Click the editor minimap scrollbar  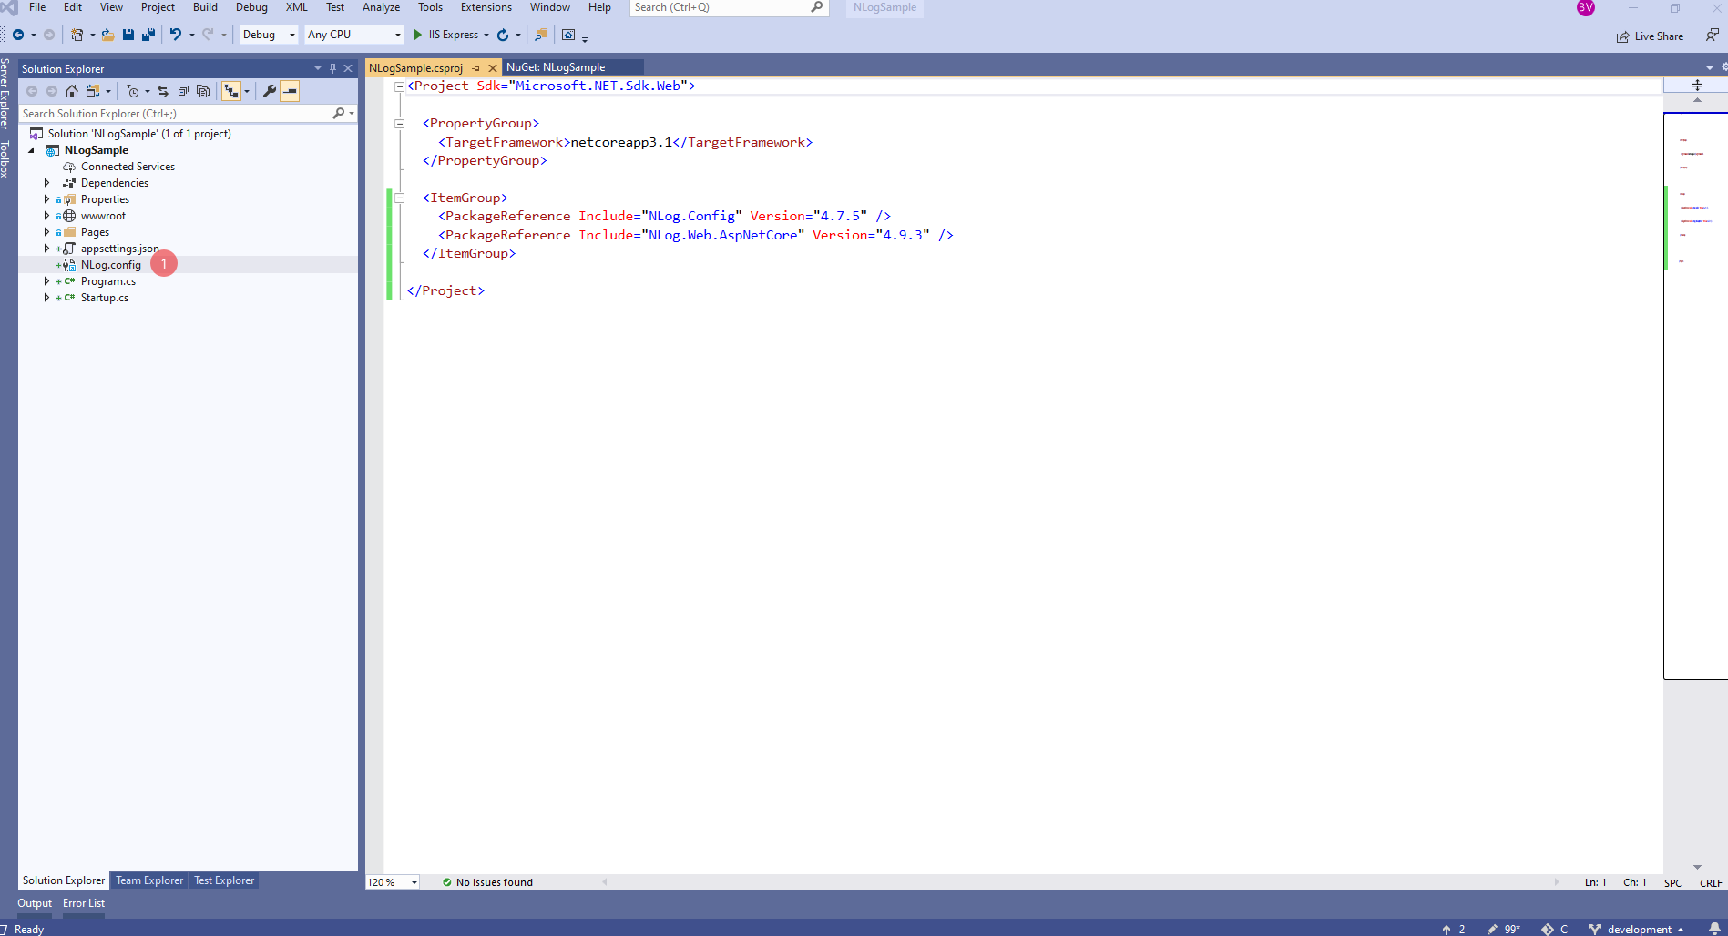pos(1695,395)
